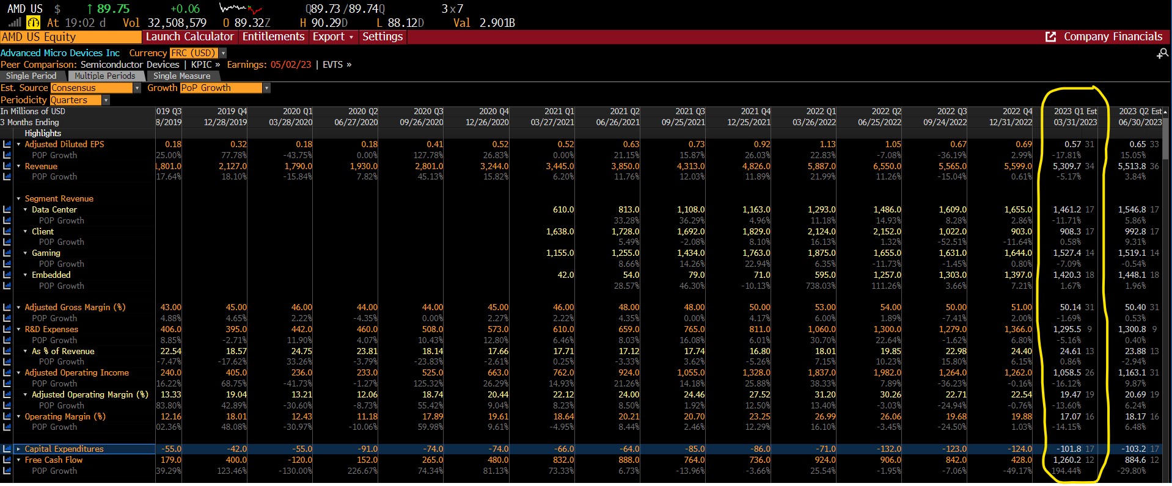The height and width of the screenshot is (486, 1172).
Task: Click the Launch Calculator button
Action: coord(189,37)
